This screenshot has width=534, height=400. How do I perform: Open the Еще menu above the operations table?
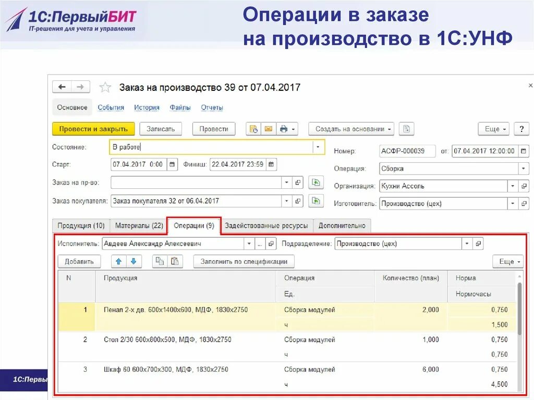tap(508, 262)
